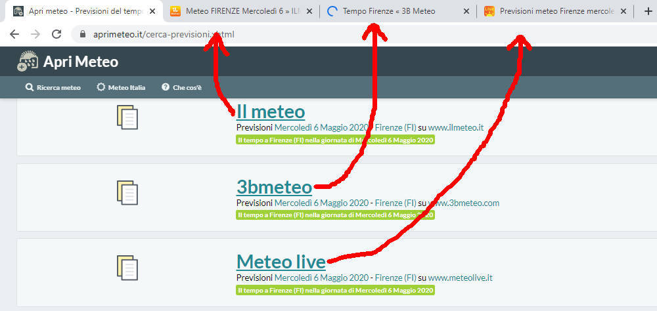Click the loading spinner on 3B Meteo tab
The image size is (657, 311).
[332, 11]
